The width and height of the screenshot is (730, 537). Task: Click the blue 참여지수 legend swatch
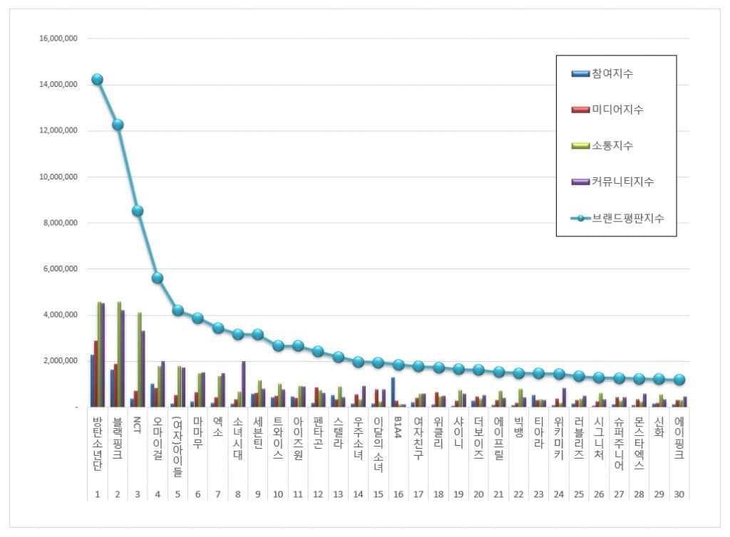coord(579,73)
